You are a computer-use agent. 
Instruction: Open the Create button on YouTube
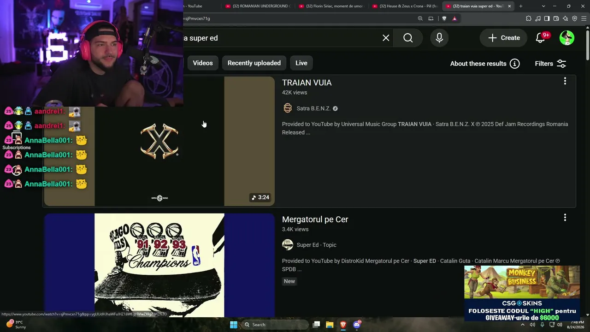click(504, 38)
